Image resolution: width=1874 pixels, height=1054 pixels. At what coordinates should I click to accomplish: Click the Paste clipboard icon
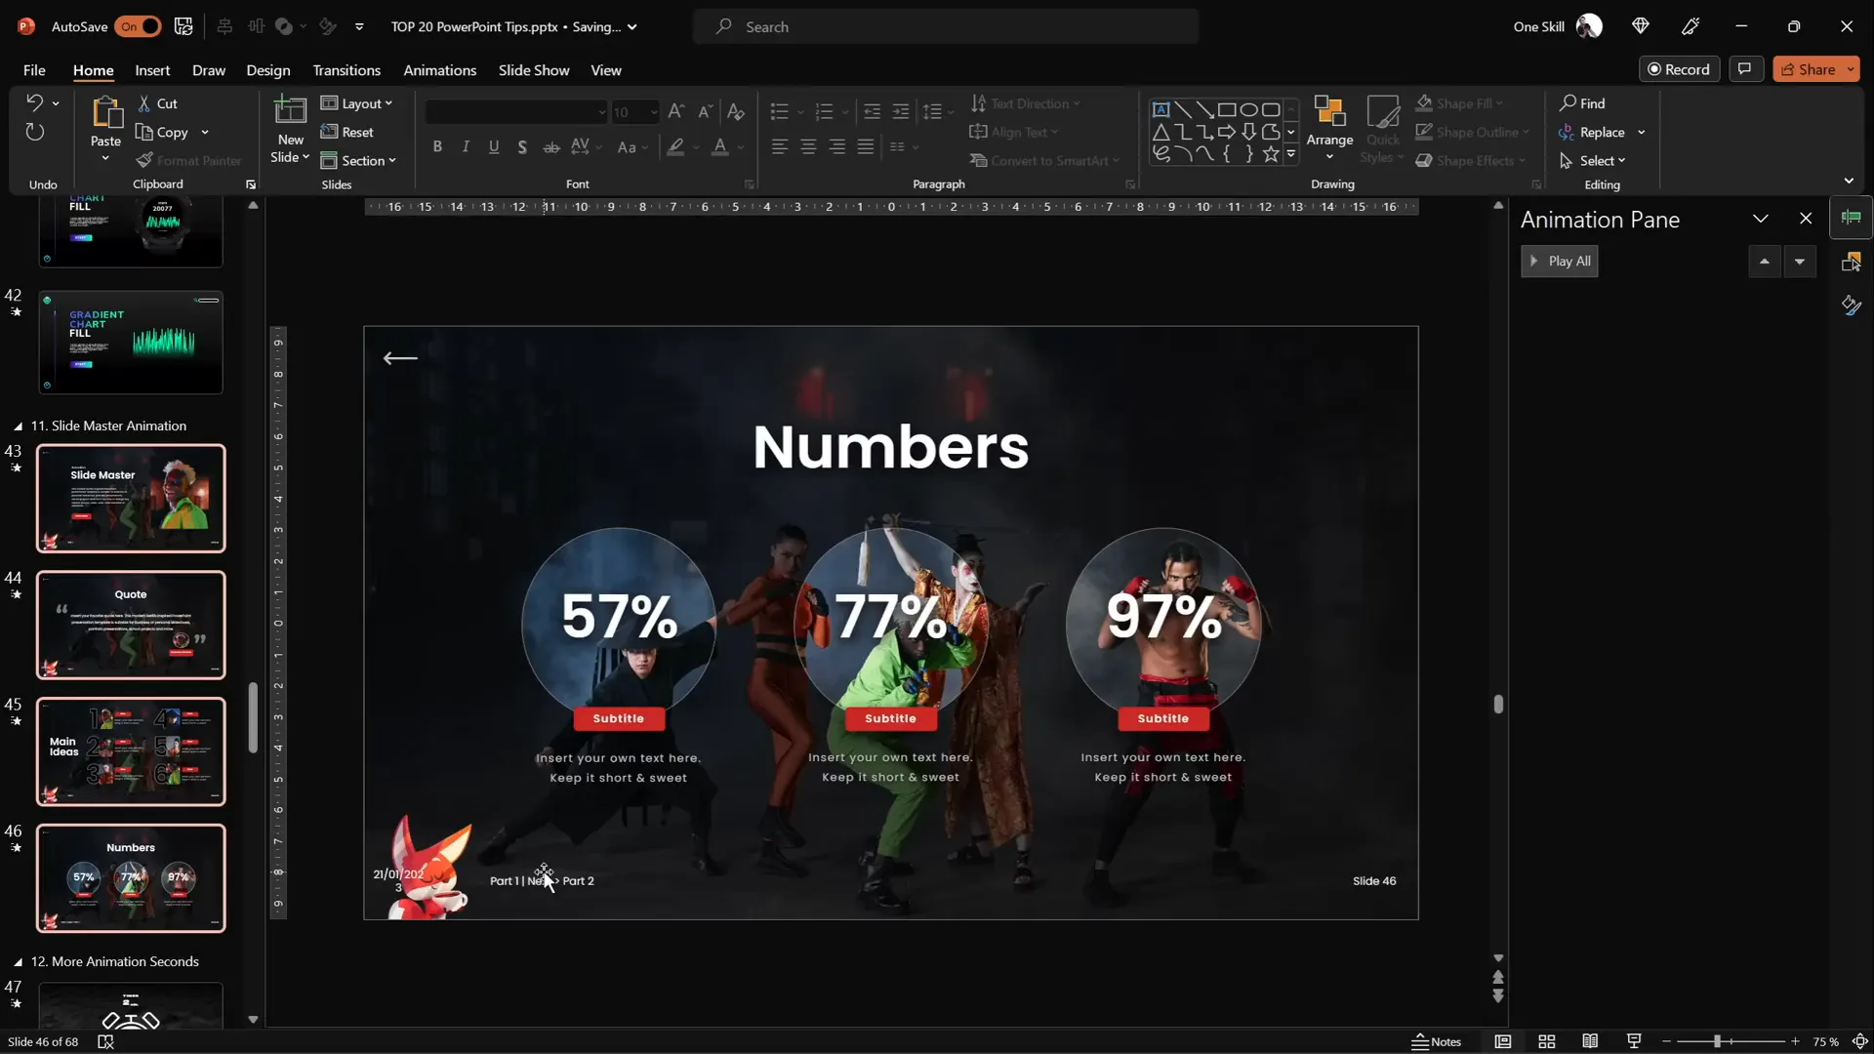pos(105,113)
